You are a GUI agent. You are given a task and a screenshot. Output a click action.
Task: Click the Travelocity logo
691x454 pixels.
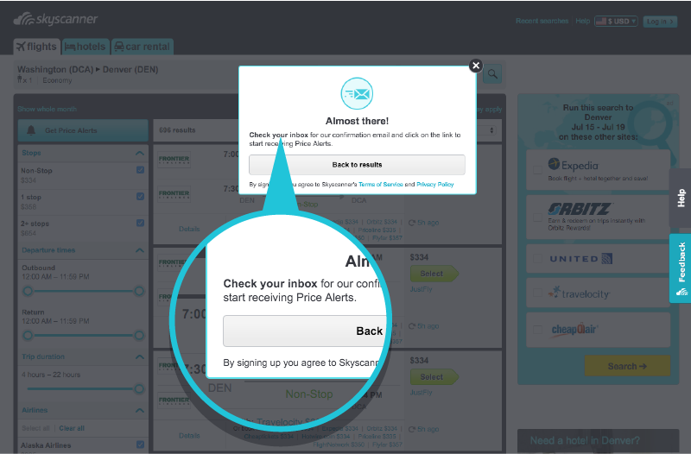pos(579,293)
